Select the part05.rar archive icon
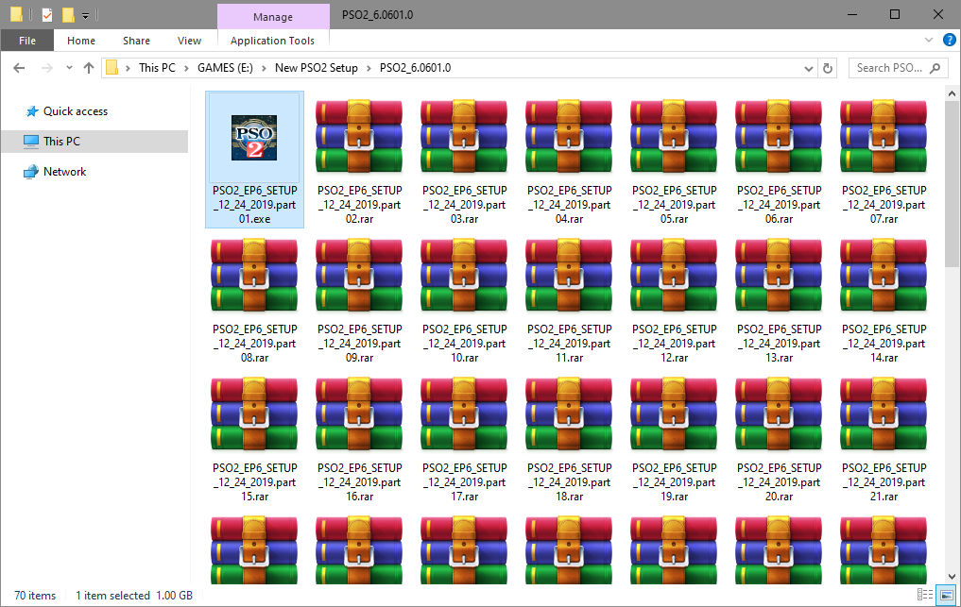This screenshot has width=961, height=607. (674, 137)
